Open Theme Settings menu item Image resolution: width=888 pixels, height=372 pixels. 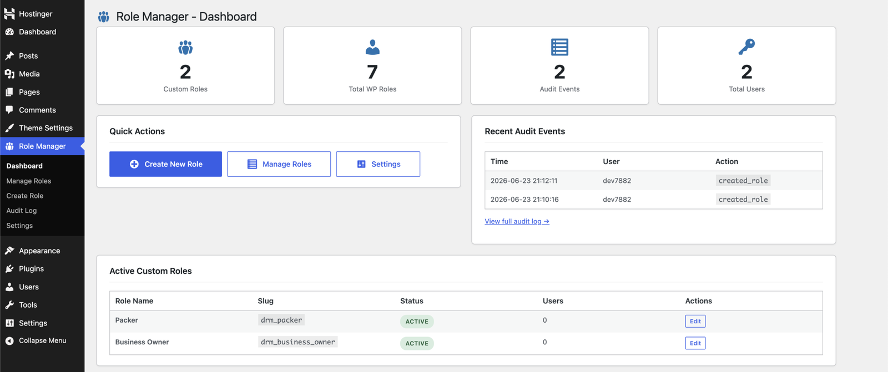point(42,128)
